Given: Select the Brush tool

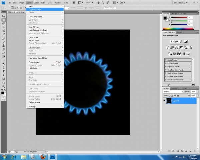Looking at the screenshot, I should (x=4, y=42).
